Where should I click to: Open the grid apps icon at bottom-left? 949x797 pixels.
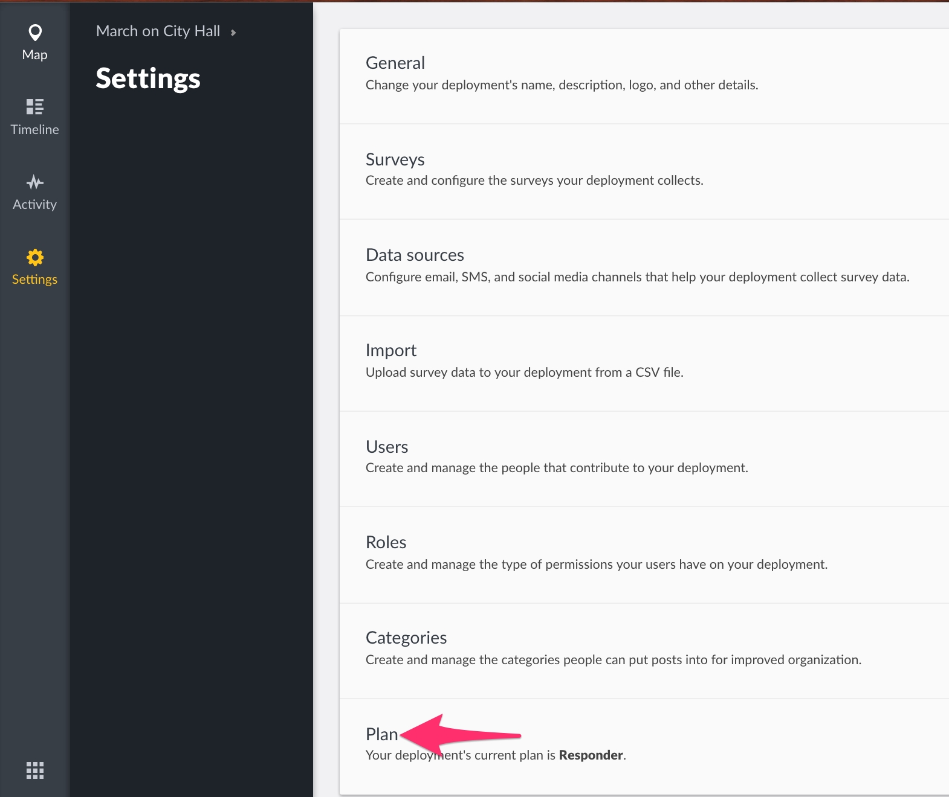[35, 770]
